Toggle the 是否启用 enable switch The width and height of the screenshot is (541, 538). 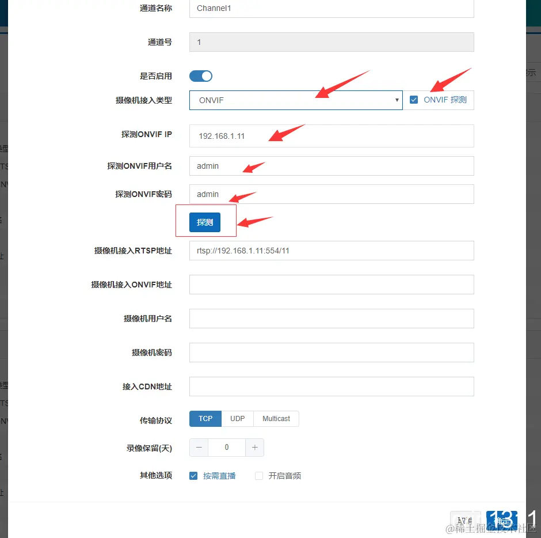[x=200, y=75]
